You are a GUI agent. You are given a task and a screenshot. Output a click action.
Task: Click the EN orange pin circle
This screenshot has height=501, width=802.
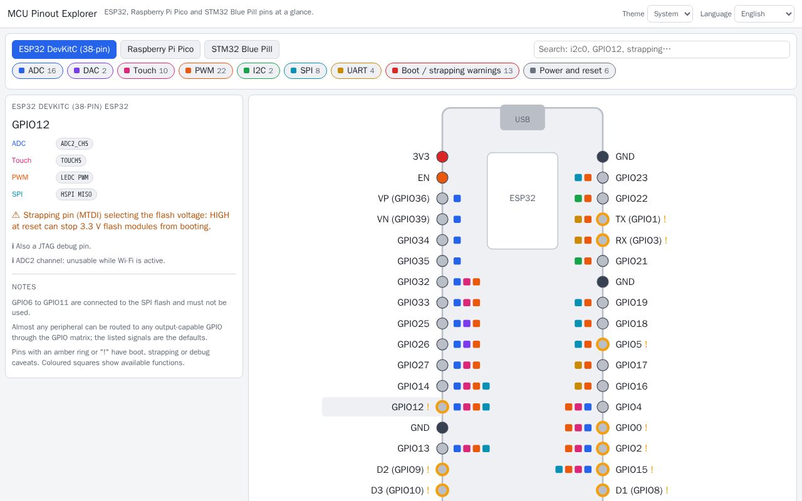[442, 178]
